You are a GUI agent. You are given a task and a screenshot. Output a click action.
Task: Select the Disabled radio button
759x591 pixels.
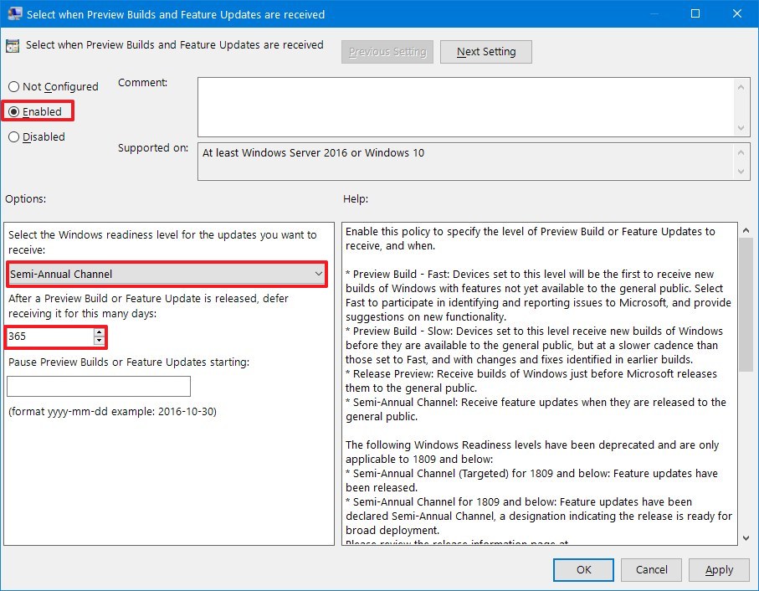[x=14, y=136]
